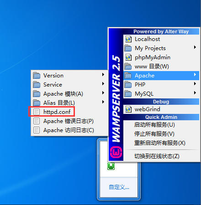
Task: Click the Apache 模块(A) label
Action: click(x=63, y=94)
